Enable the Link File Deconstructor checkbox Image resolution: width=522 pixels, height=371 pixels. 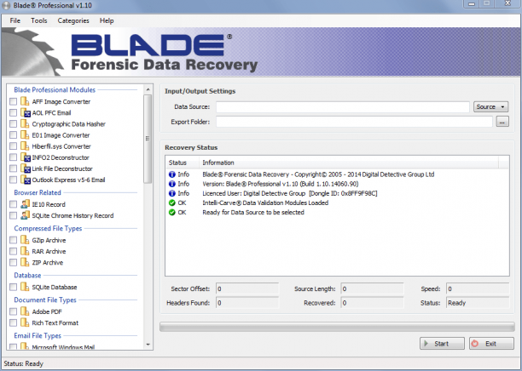13,168
